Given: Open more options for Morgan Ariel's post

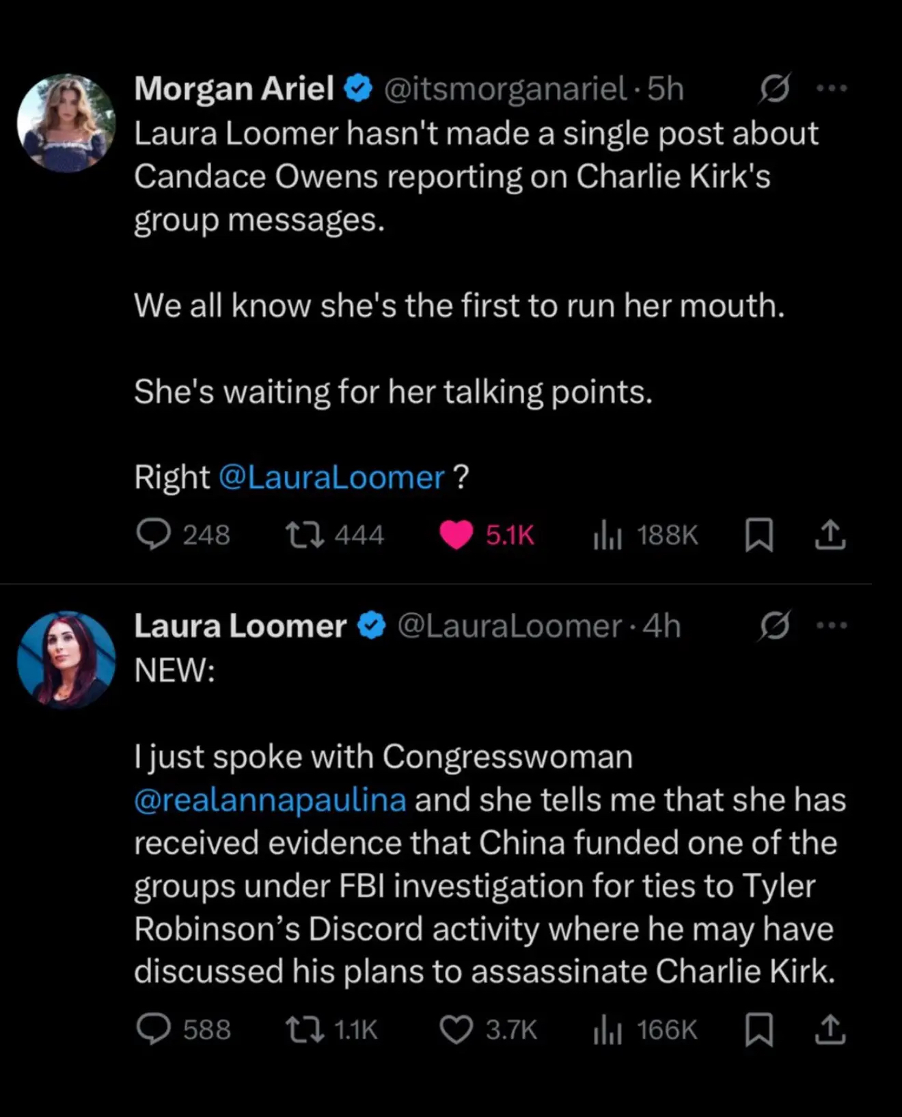Looking at the screenshot, I should tap(832, 88).
